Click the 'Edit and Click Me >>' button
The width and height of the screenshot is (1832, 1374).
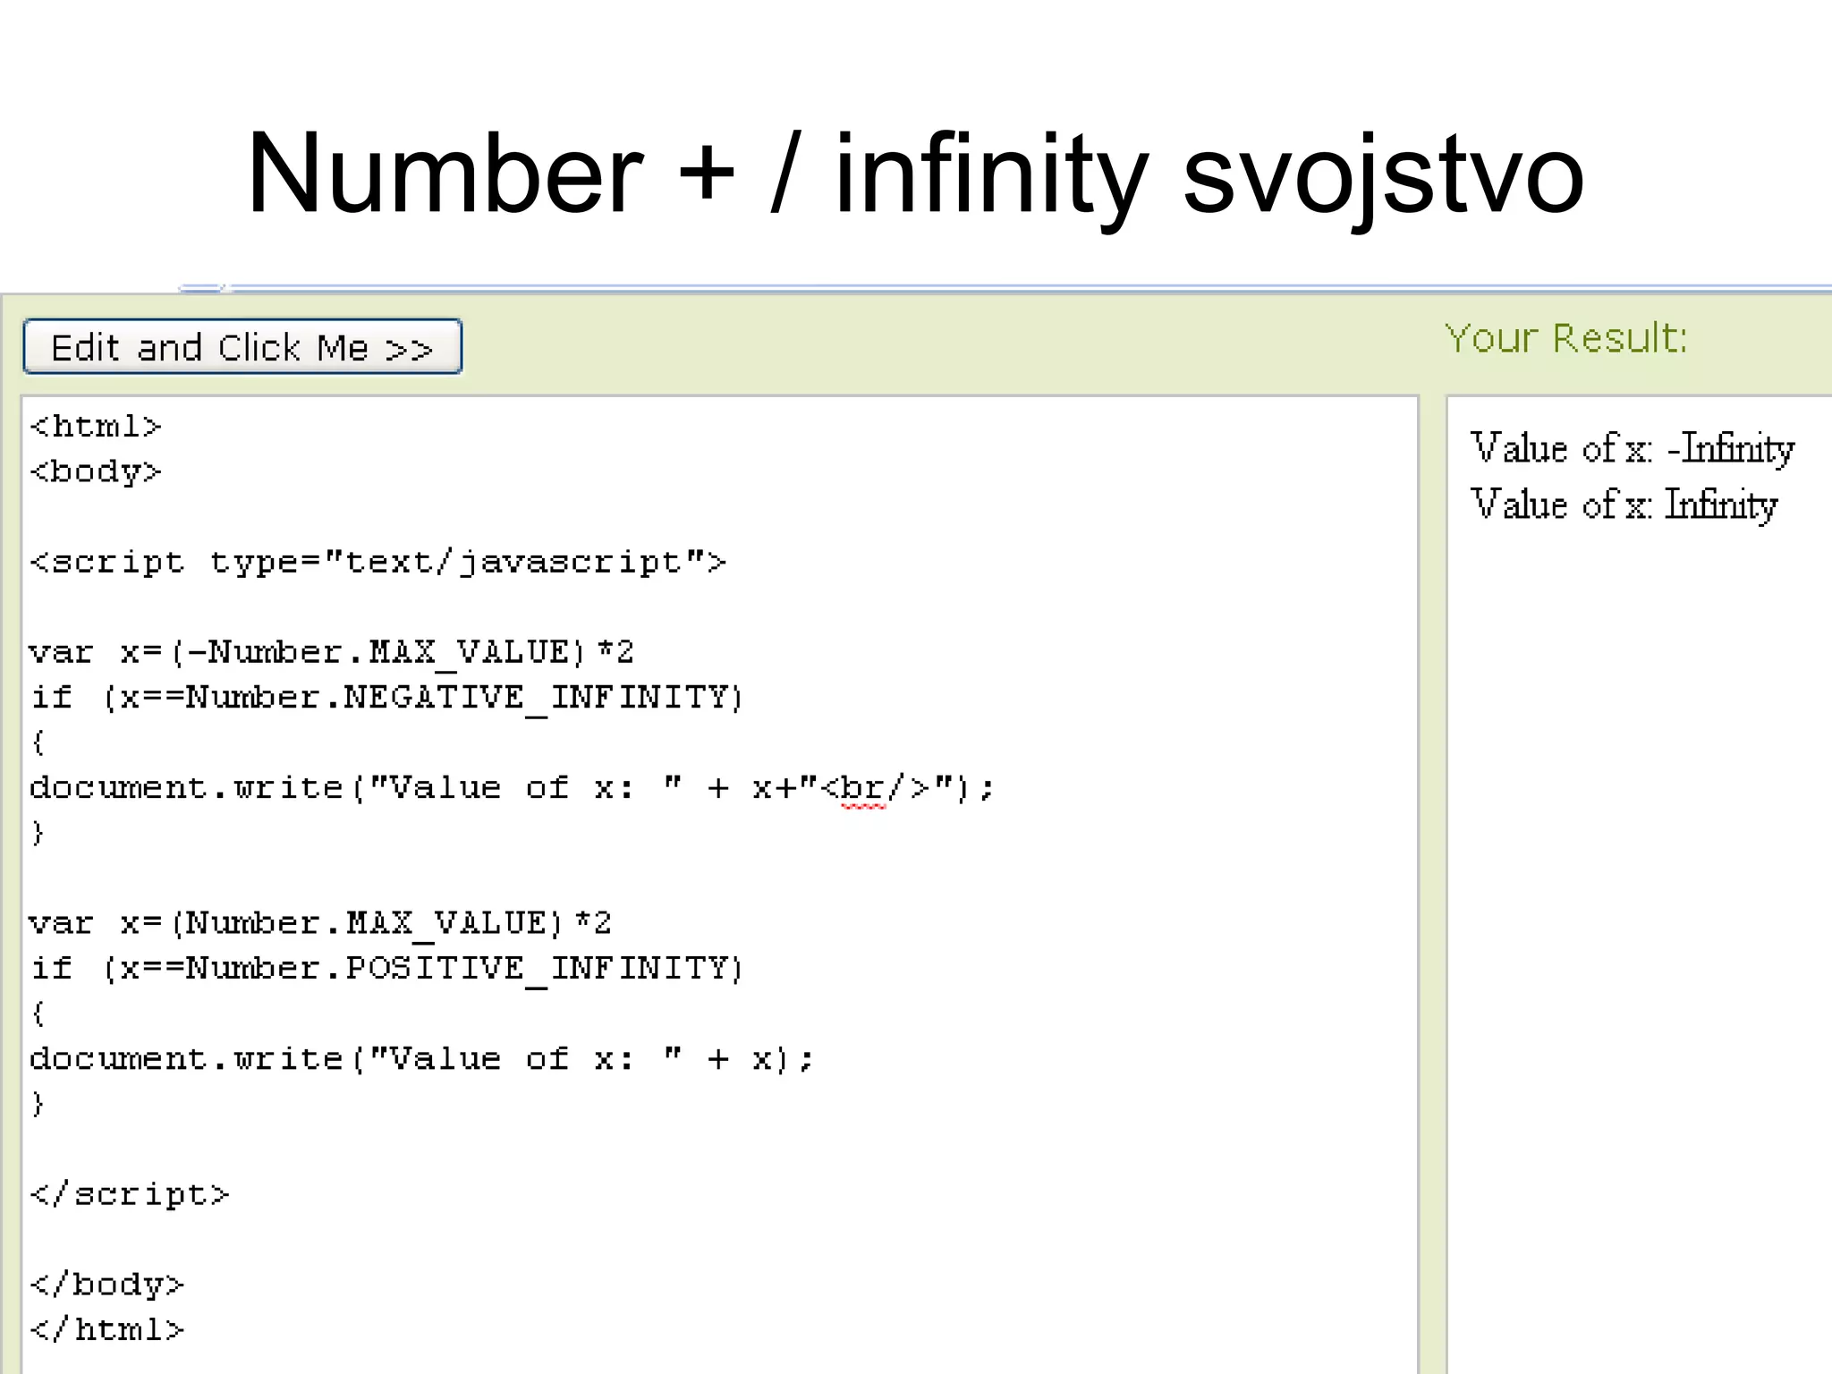pos(242,346)
